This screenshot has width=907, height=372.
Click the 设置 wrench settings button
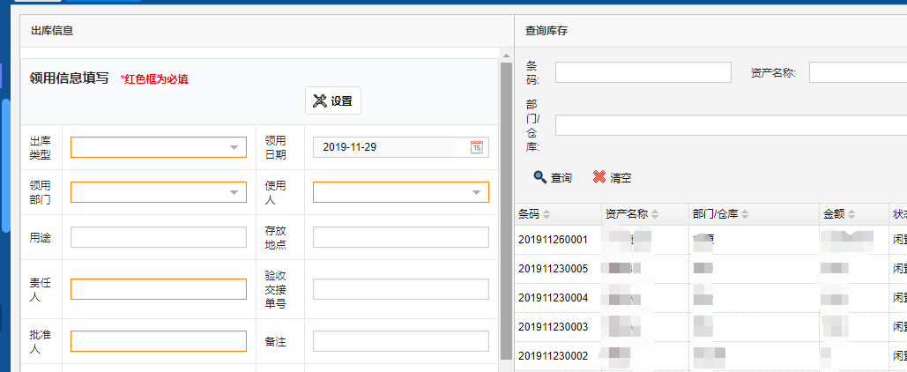coord(332,101)
